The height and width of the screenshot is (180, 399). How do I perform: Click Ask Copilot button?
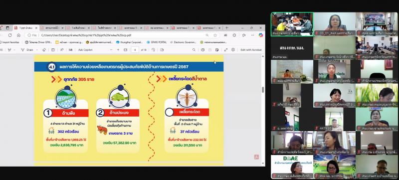click(x=85, y=50)
